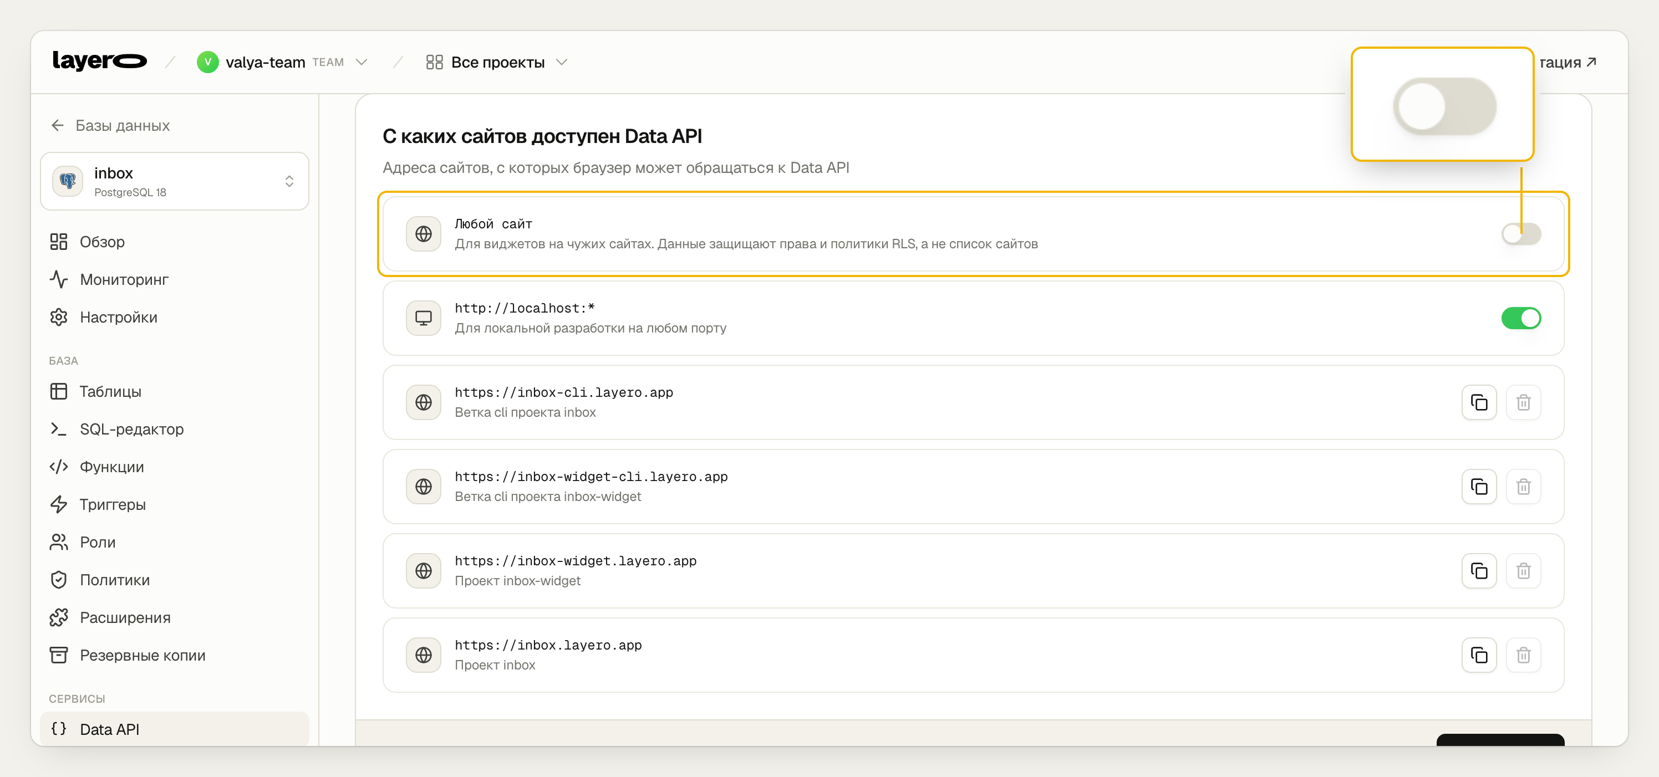Viewport: 1659px width, 777px height.
Task: Copy https://inbox.layero.app address
Action: (1479, 655)
